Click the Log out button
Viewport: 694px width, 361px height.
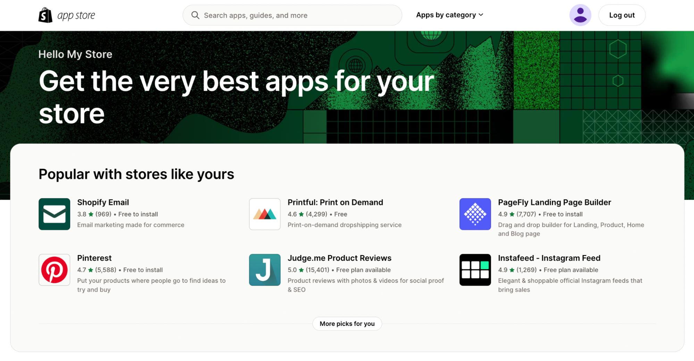[x=622, y=15]
